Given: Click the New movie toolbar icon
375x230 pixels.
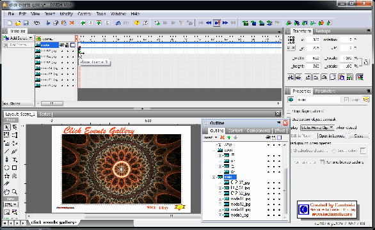Looking at the screenshot, I should [10, 23].
